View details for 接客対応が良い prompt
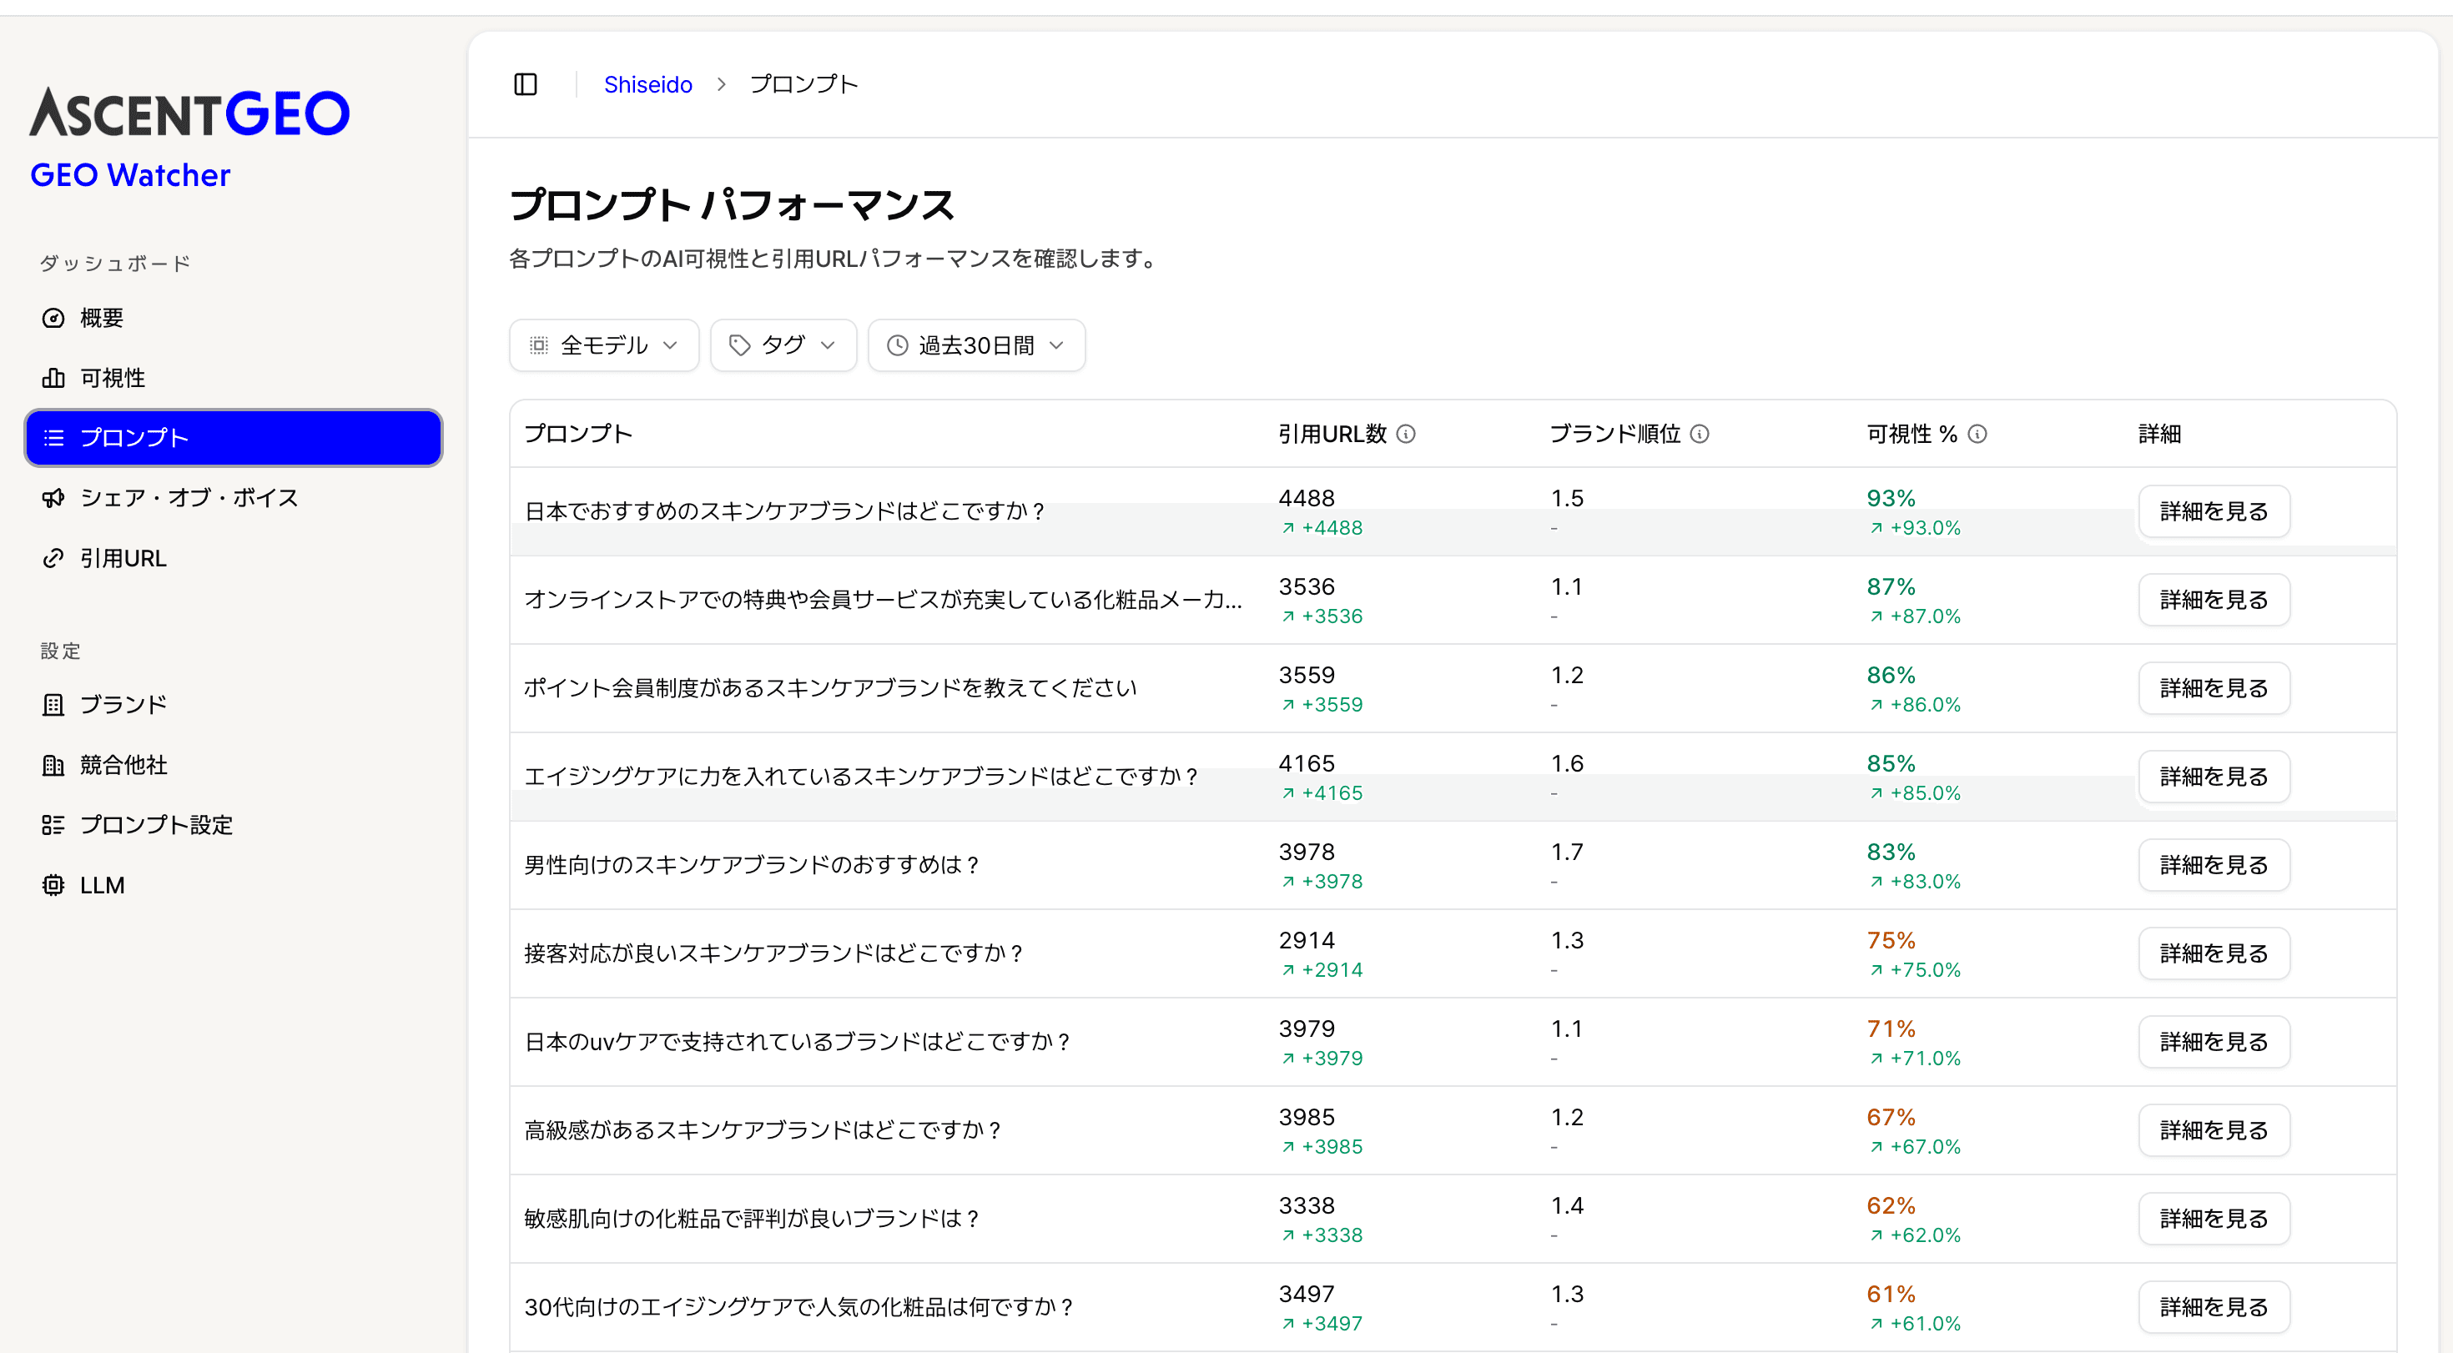 click(x=2214, y=954)
